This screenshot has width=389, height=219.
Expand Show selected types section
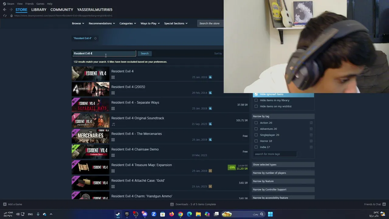[283, 165]
